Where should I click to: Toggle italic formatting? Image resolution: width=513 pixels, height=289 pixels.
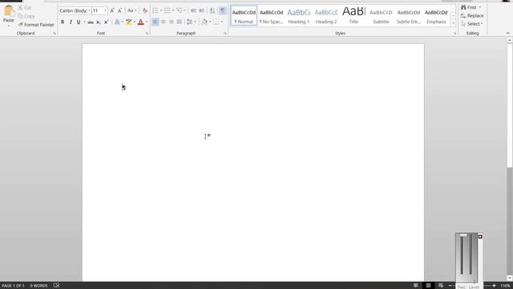click(71, 22)
